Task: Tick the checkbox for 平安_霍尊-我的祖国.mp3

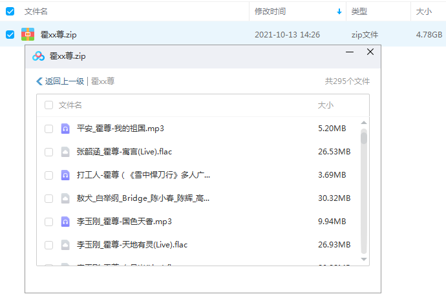Action: 49,129
